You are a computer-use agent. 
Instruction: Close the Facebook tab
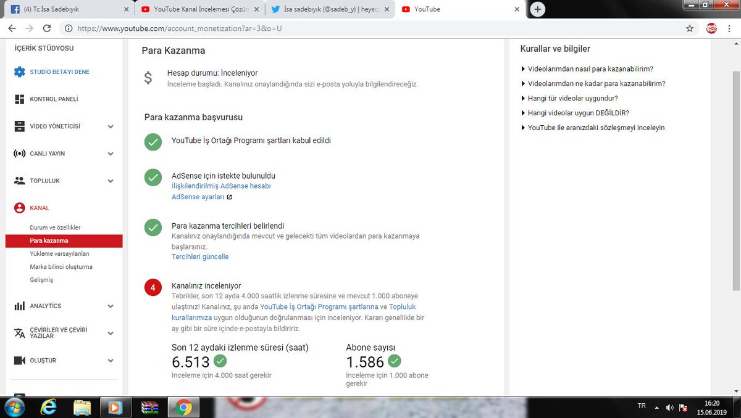pos(126,9)
